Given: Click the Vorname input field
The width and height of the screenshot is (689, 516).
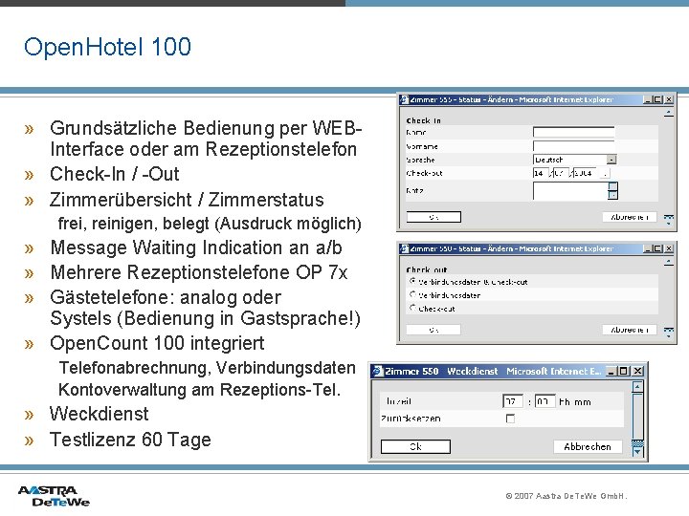Looking at the screenshot, I should [573, 146].
